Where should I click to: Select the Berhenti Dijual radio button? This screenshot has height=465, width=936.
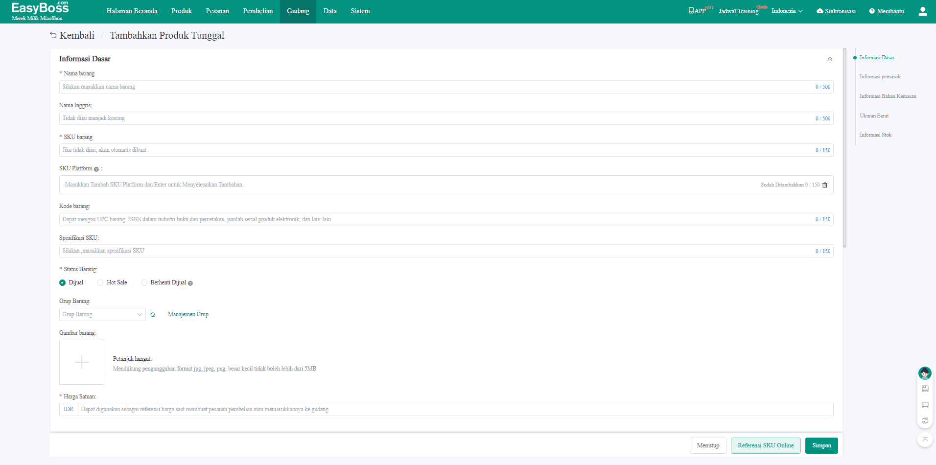(144, 282)
